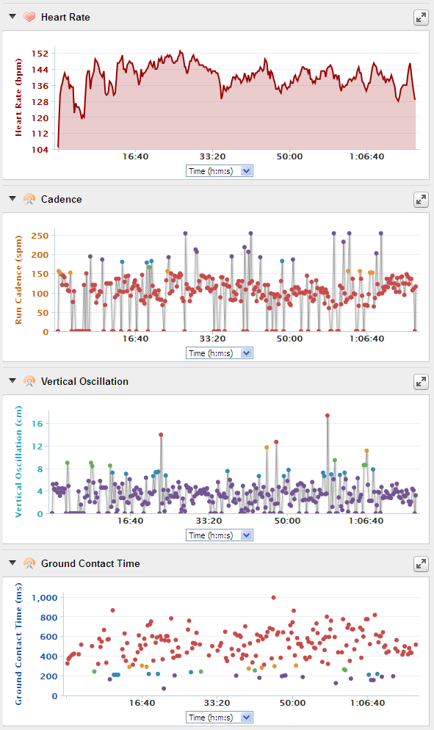Click the heart icon beside Heart Rate
434x730 pixels.
click(29, 17)
